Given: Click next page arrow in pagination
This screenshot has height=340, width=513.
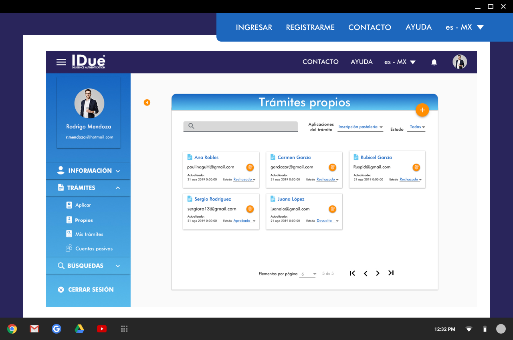Looking at the screenshot, I should click(x=378, y=273).
